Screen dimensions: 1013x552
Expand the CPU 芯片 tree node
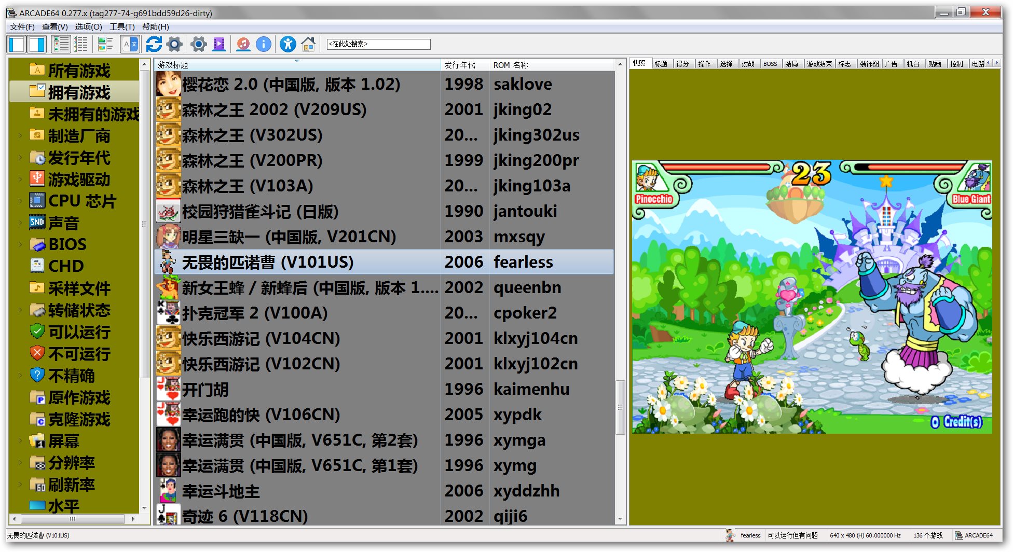20,201
